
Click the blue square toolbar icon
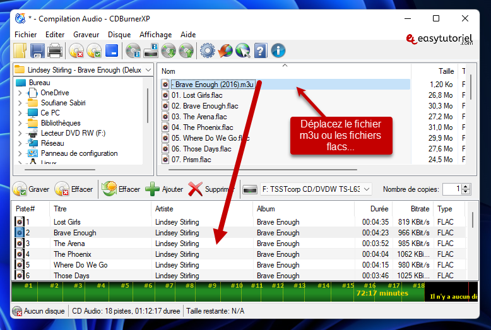point(112,50)
